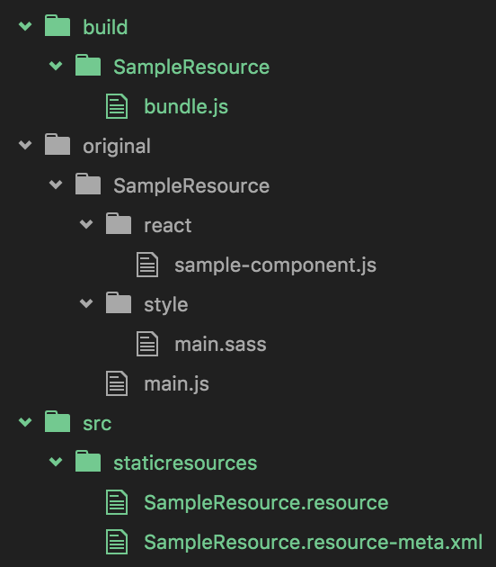Viewport: 496px width, 567px height.
Task: Collapse the staticresources chevron
Action: point(56,462)
